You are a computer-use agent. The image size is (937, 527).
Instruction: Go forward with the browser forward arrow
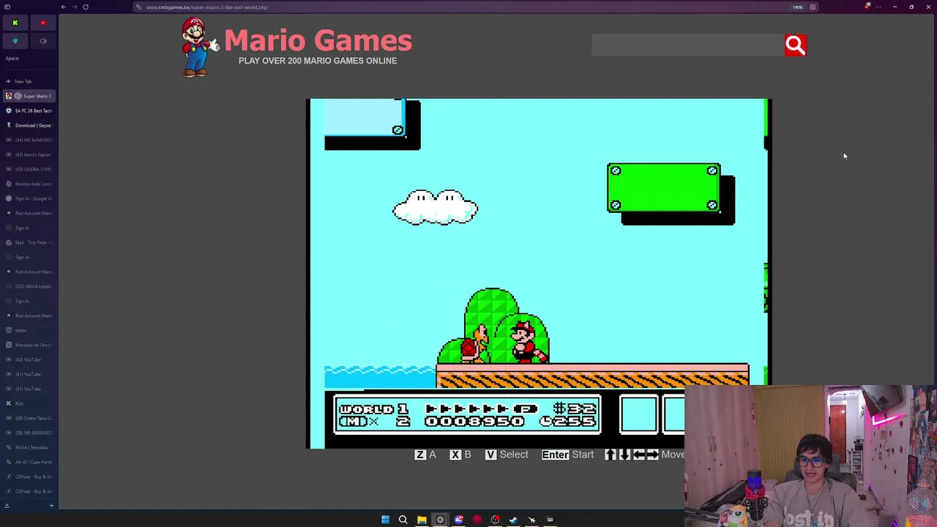[74, 7]
